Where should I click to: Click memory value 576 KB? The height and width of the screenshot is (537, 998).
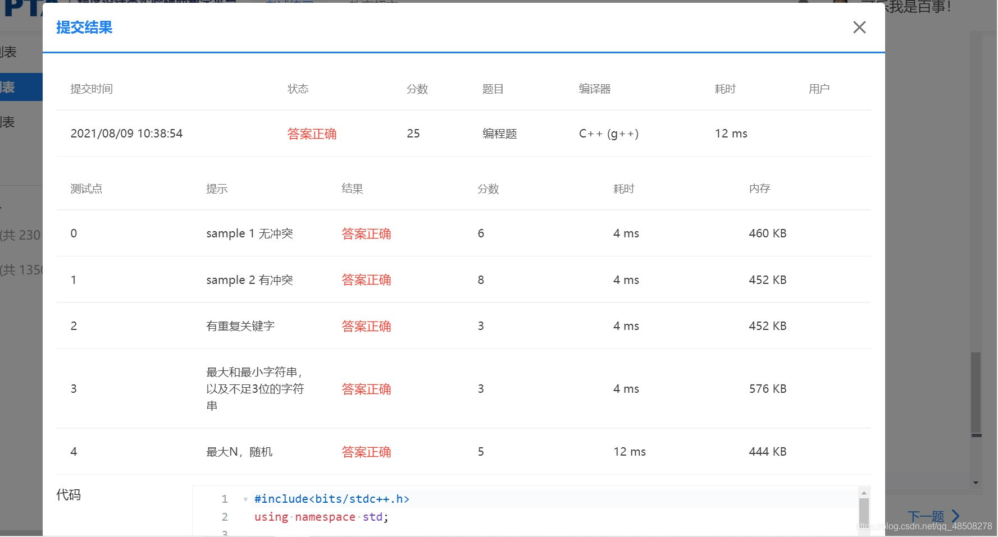pyautogui.click(x=768, y=389)
